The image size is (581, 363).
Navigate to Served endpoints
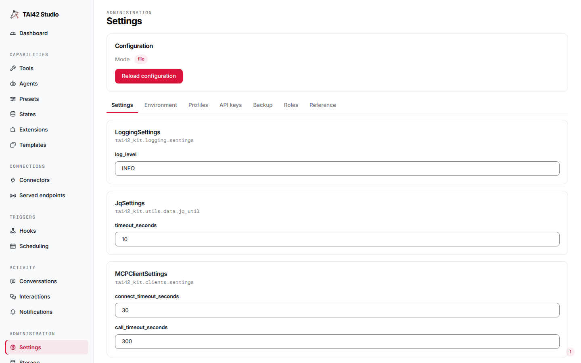46,196
